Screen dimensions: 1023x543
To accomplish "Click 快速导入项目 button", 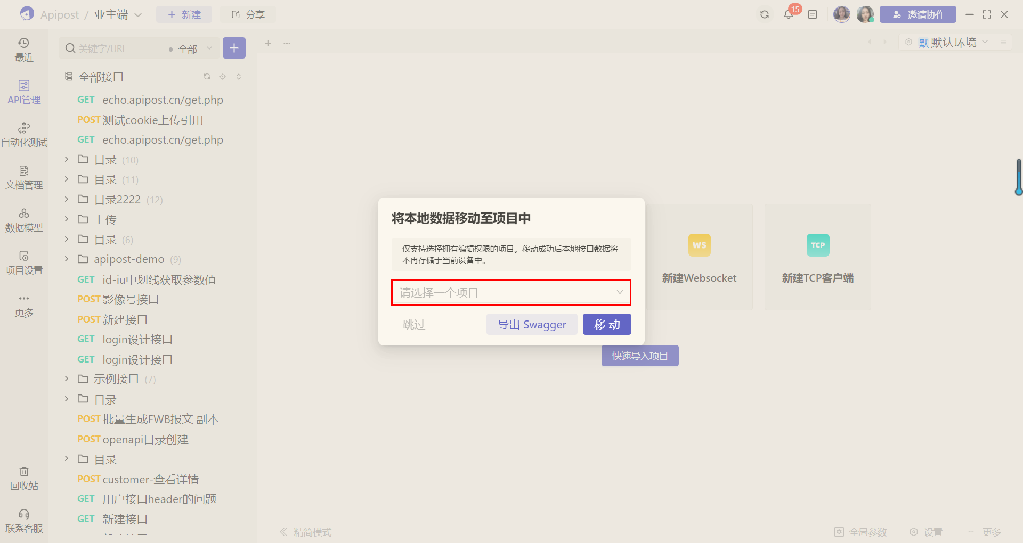I will (640, 356).
